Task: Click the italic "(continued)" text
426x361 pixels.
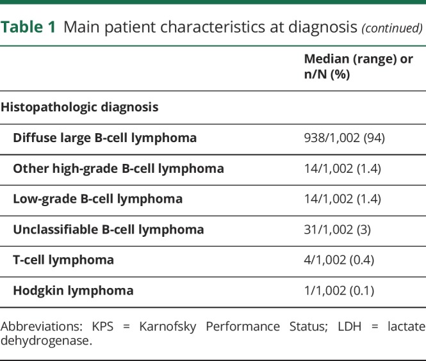Action: pos(391,29)
